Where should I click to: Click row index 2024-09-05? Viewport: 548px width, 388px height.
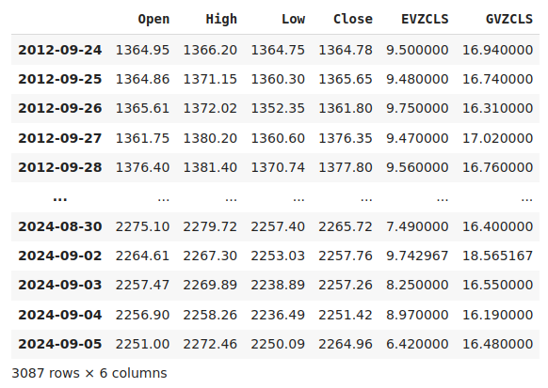point(60,344)
